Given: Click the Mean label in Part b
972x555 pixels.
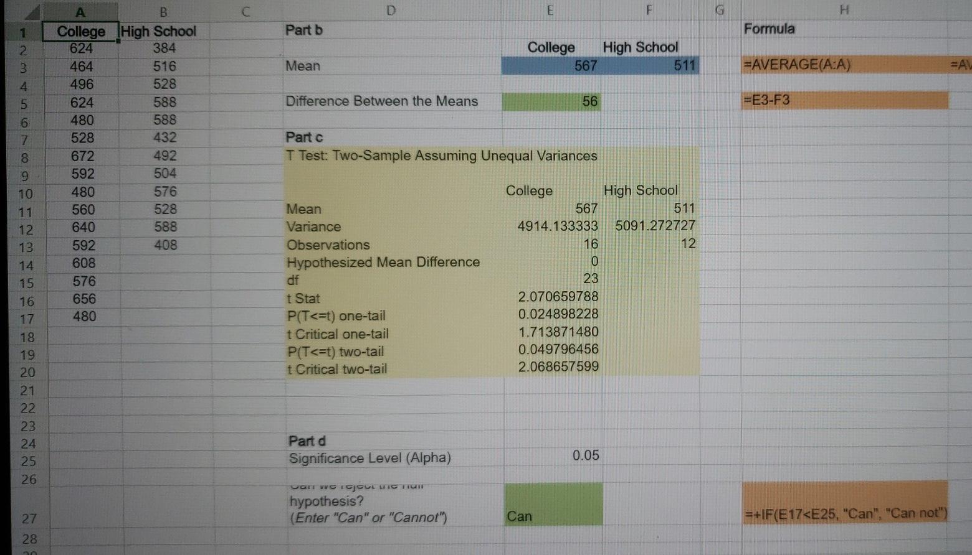Looking at the screenshot, I should [x=302, y=66].
